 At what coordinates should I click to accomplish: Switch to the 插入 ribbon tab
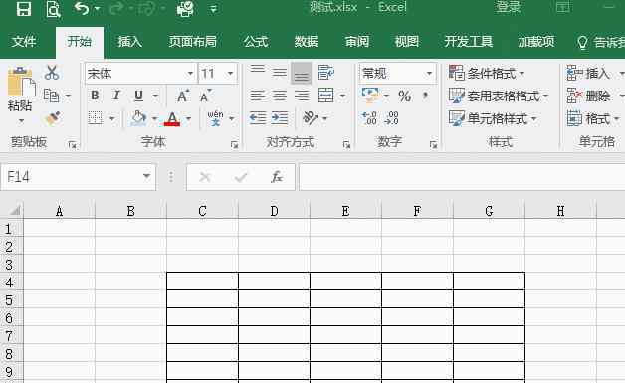(130, 42)
